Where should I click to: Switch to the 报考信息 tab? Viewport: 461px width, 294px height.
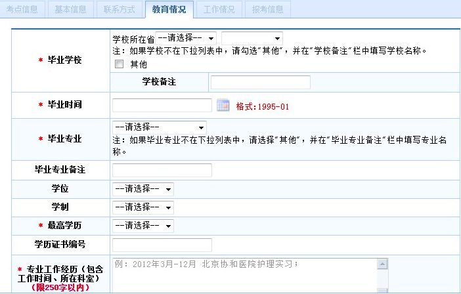click(267, 9)
